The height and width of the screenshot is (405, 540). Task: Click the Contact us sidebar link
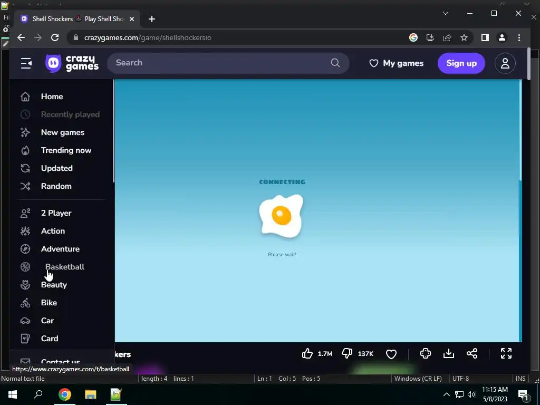pos(60,361)
